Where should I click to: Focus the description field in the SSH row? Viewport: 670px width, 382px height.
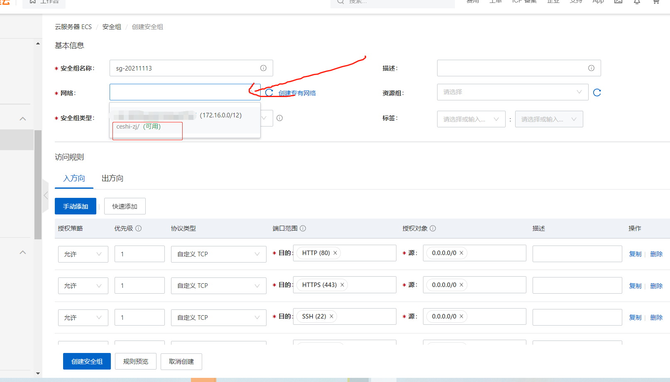[x=577, y=317]
